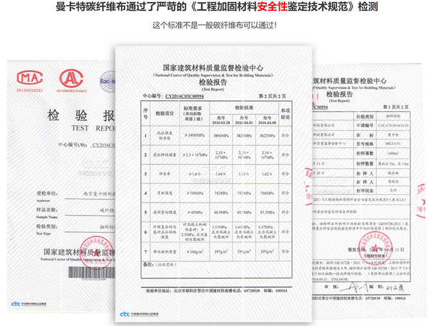Click the handwritten signature beside 审核

[353, 287]
